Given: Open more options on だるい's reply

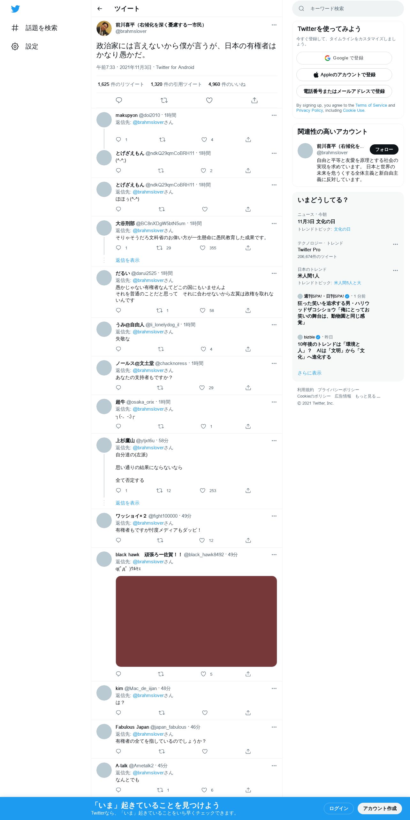Looking at the screenshot, I should click(274, 273).
